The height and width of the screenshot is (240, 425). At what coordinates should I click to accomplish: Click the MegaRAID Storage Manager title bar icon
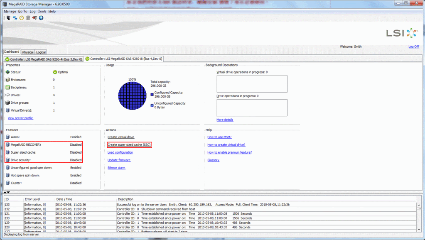click(4, 4)
